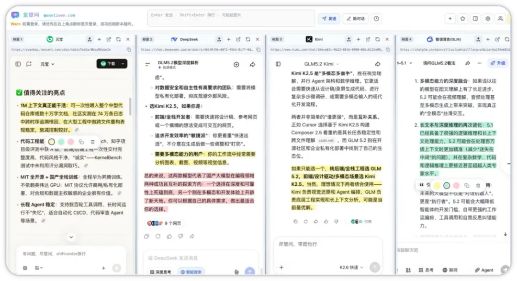This screenshot has height=281, width=517.
Task: Select 标签 1 tab label
Action: click(18, 39)
